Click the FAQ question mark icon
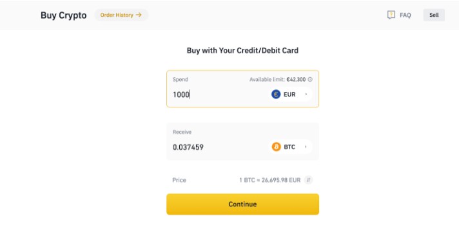Screen dimensions: 459x243 click(391, 15)
